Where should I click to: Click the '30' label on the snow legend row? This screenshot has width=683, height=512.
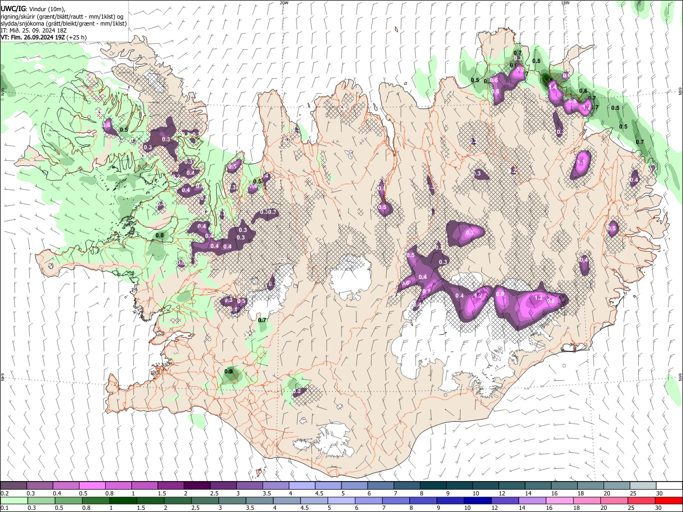660,493
